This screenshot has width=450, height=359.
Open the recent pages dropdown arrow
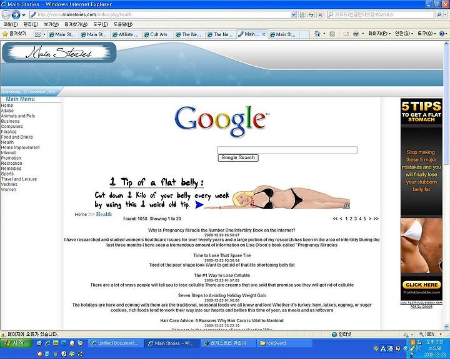(x=24, y=14)
